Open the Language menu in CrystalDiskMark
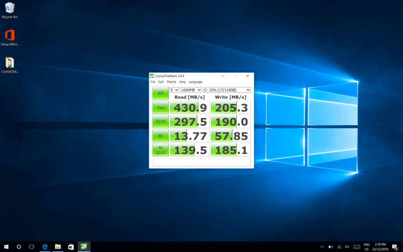The height and width of the screenshot is (252, 403). (195, 82)
